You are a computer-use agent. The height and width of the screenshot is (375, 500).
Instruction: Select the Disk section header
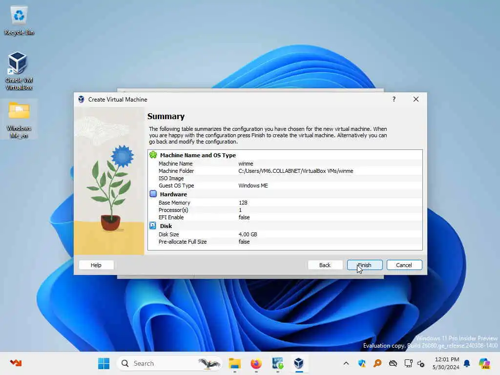(166, 226)
